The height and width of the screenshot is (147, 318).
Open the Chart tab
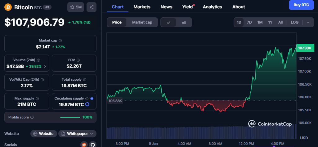(118, 7)
